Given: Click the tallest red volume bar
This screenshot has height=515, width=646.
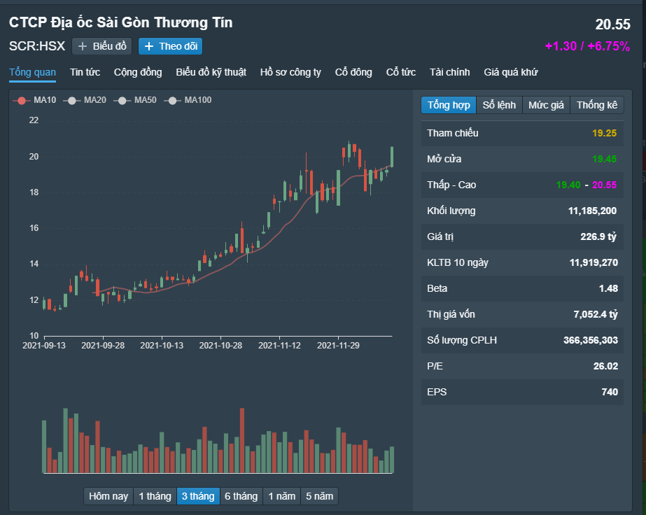Looking at the screenshot, I should click(x=242, y=441).
